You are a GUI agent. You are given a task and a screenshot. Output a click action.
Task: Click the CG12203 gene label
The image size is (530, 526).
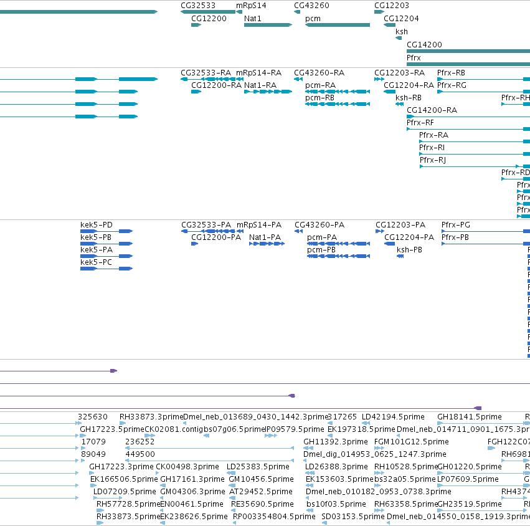click(392, 6)
